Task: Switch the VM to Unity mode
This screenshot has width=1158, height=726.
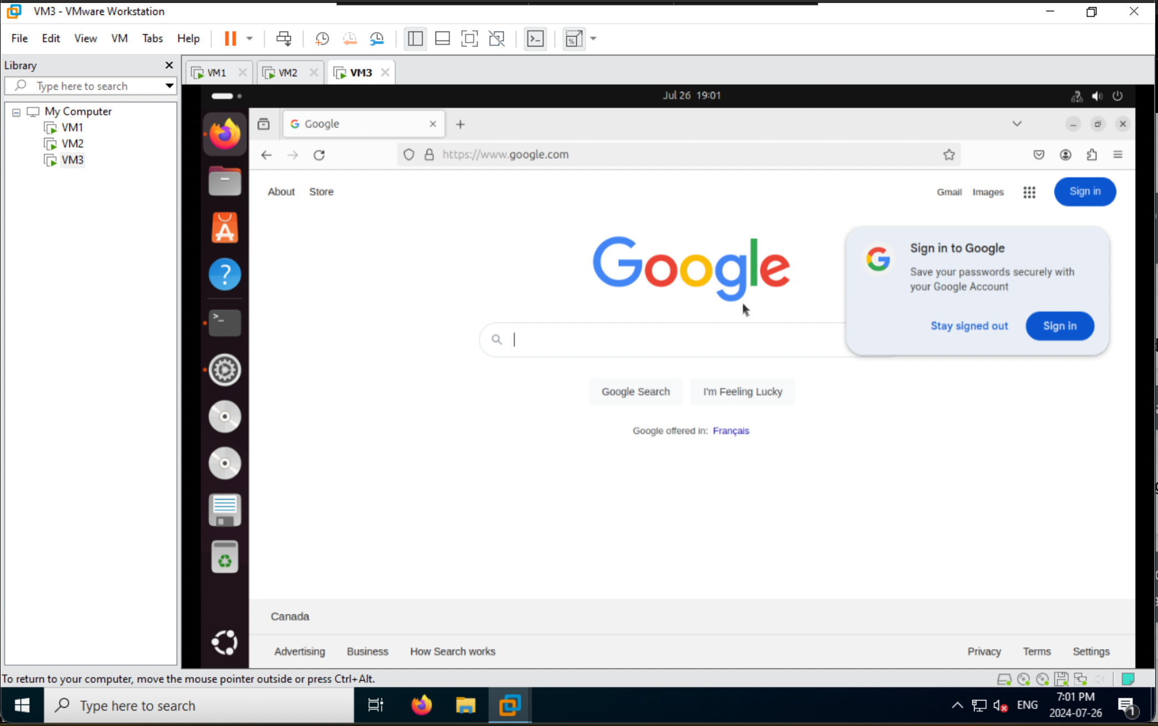Action: click(x=497, y=38)
